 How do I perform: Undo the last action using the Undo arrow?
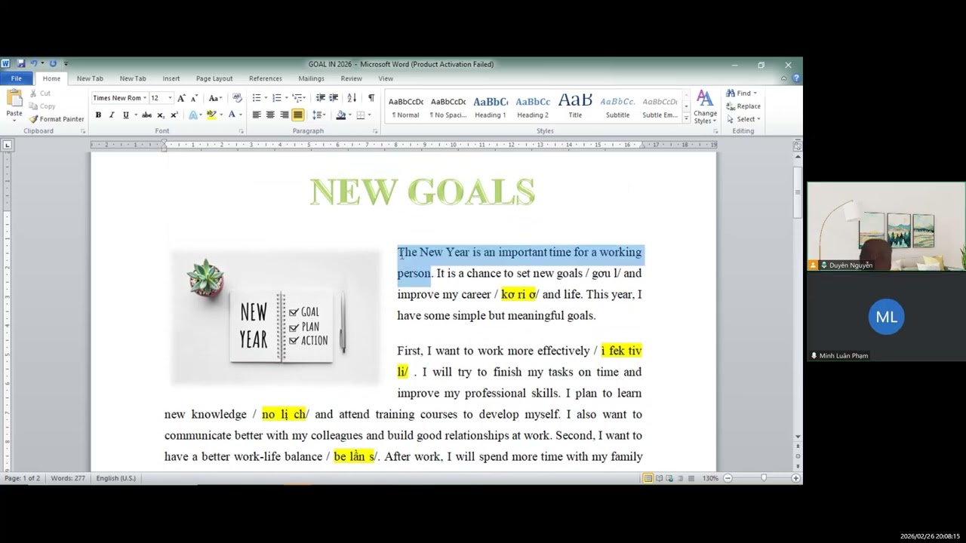click(33, 64)
